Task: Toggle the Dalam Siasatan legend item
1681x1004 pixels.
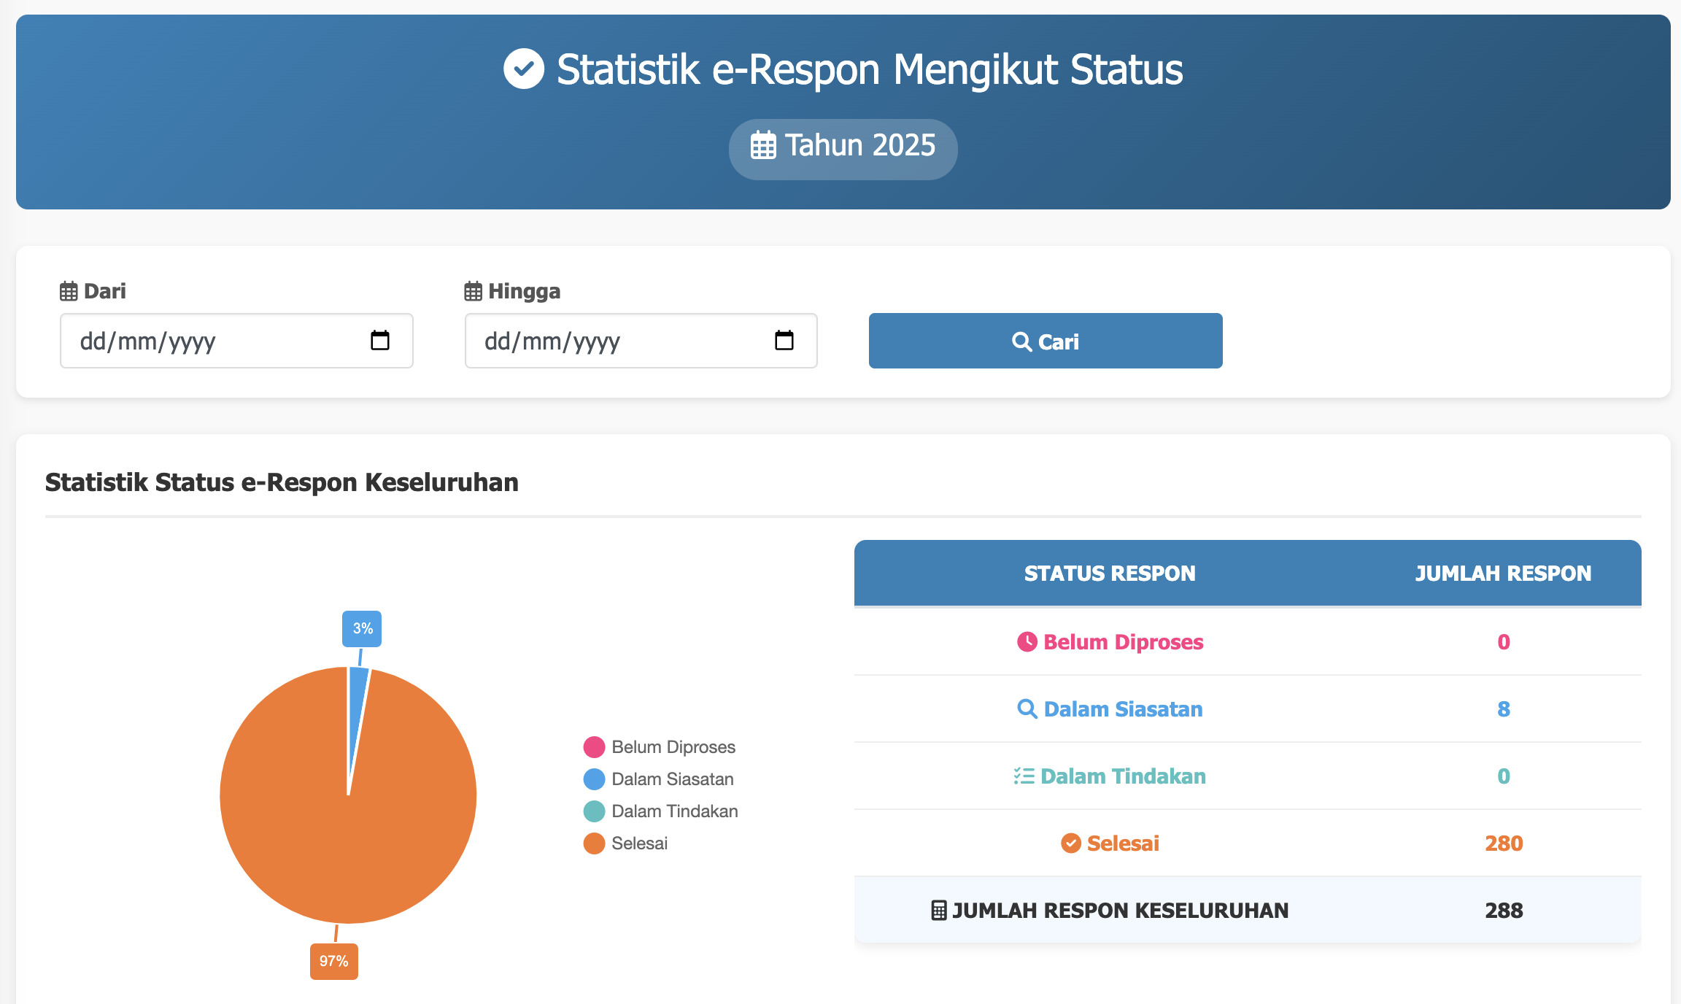Action: [x=672, y=779]
